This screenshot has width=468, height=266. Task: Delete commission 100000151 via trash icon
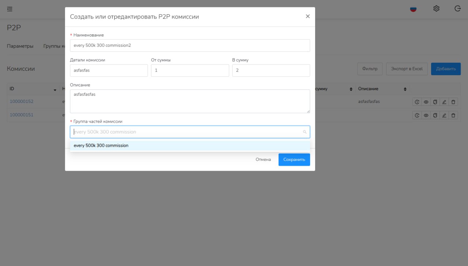pyautogui.click(x=453, y=115)
